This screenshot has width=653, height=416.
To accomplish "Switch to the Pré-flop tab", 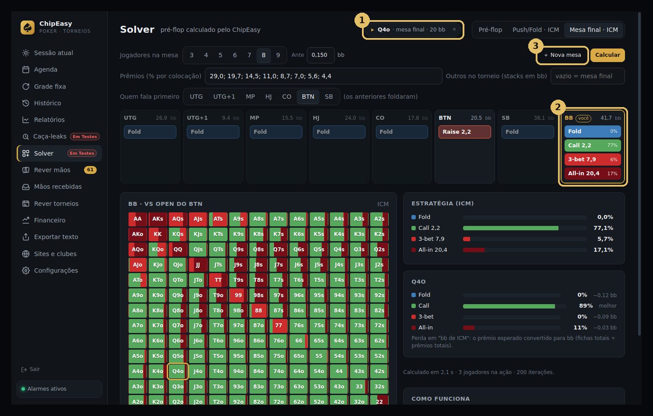I will (x=490, y=29).
